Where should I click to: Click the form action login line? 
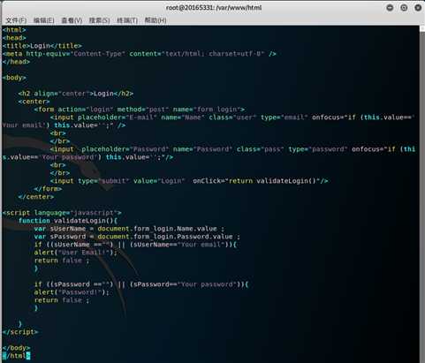click(x=140, y=110)
